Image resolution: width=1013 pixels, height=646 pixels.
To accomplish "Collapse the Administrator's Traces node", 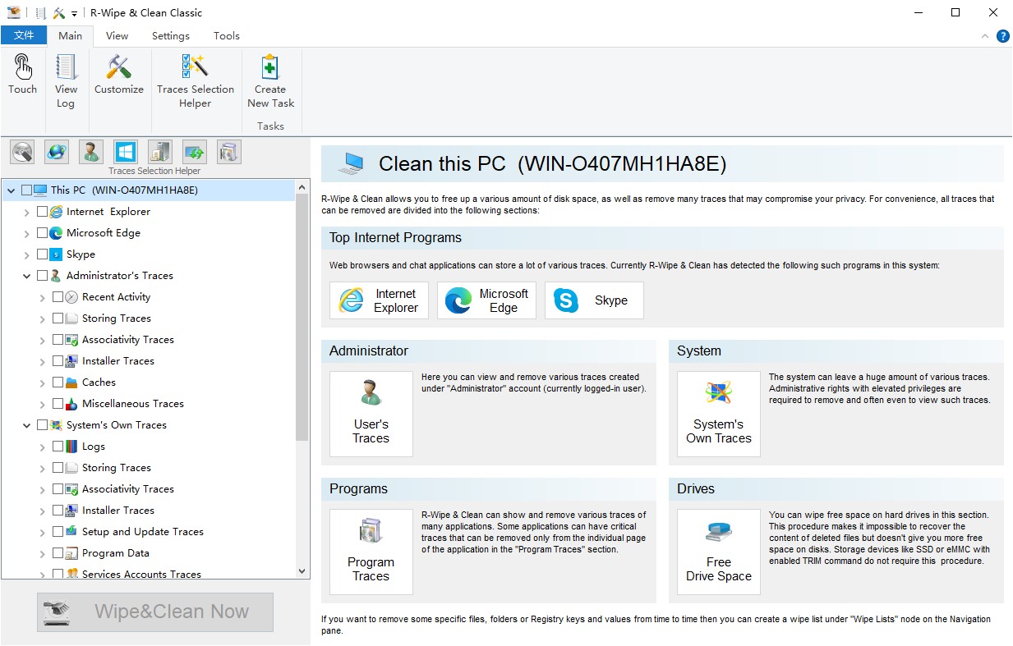I will tap(25, 275).
